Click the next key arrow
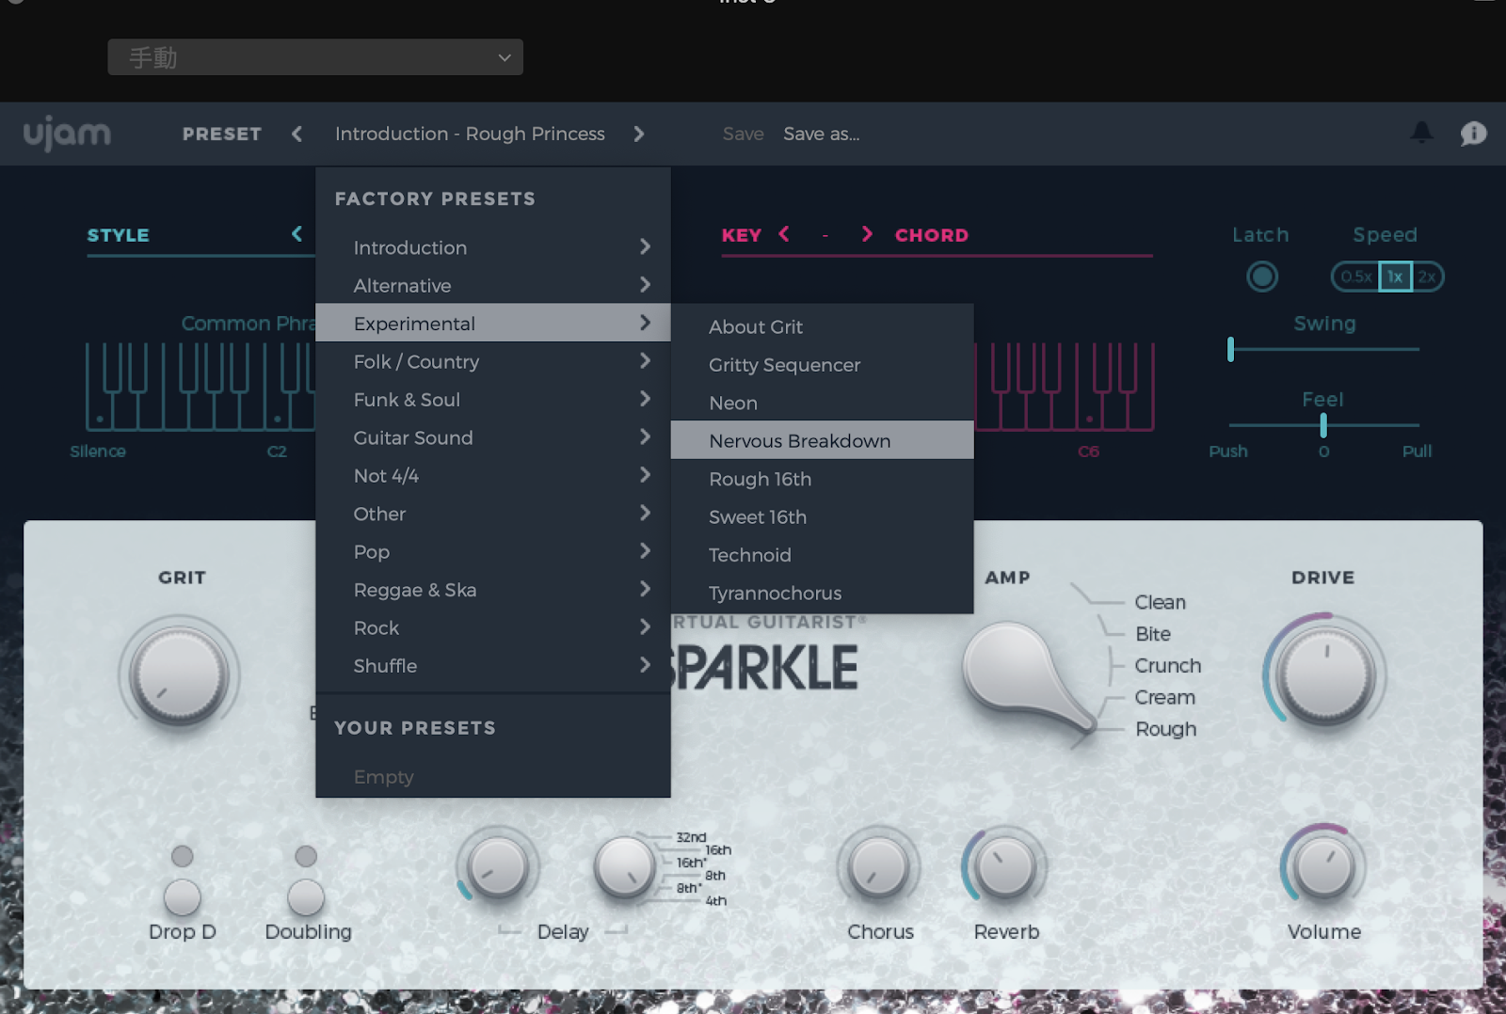This screenshot has height=1014, width=1506. click(867, 233)
